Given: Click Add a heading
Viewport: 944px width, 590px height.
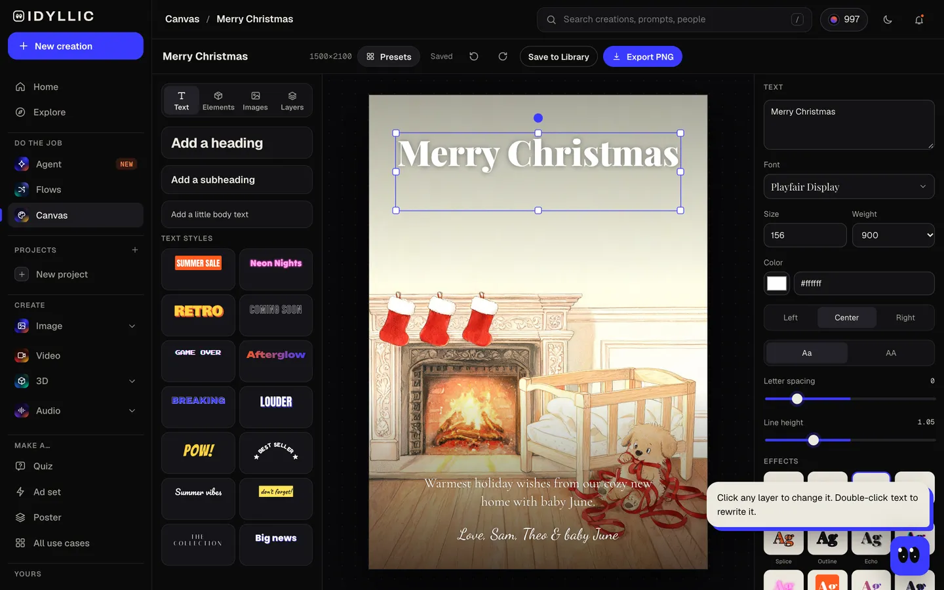Looking at the screenshot, I should coord(237,143).
